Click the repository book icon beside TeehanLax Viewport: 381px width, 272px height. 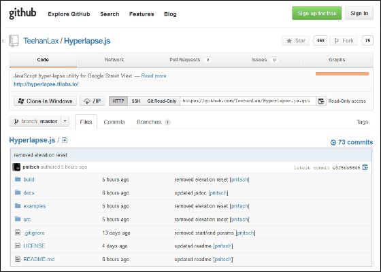click(x=14, y=41)
